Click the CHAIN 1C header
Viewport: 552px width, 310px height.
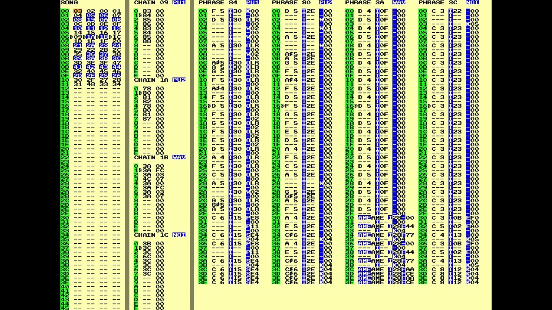(151, 235)
